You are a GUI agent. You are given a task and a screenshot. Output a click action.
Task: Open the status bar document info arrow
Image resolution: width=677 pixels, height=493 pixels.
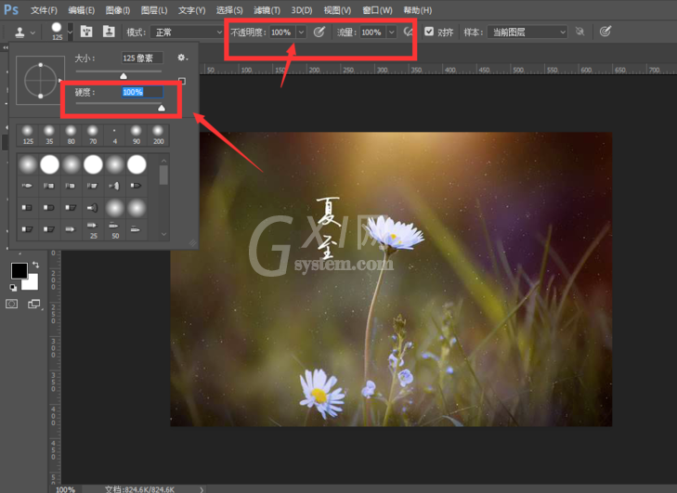pos(202,489)
